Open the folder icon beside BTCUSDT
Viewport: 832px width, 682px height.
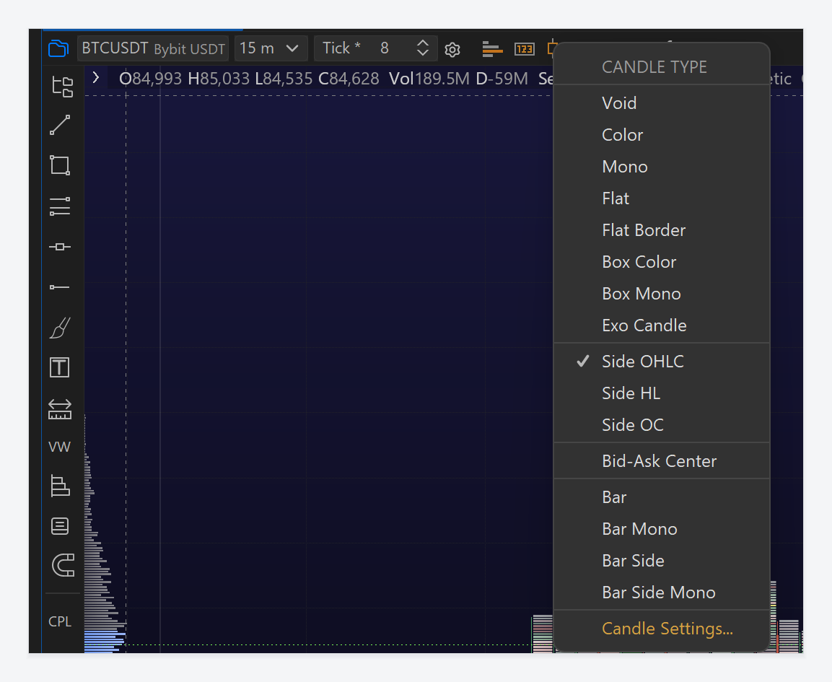(x=58, y=48)
